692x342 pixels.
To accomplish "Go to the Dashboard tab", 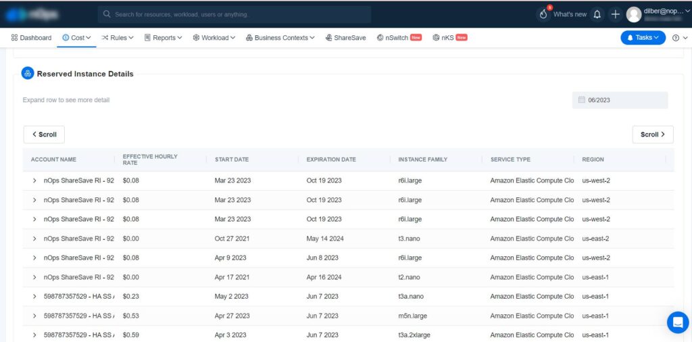I will (x=32, y=38).
